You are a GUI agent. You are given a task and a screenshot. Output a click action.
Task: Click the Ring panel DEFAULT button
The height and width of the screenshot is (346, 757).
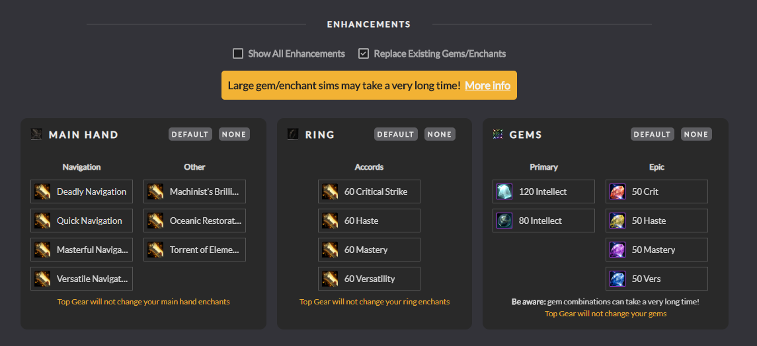pyautogui.click(x=396, y=135)
